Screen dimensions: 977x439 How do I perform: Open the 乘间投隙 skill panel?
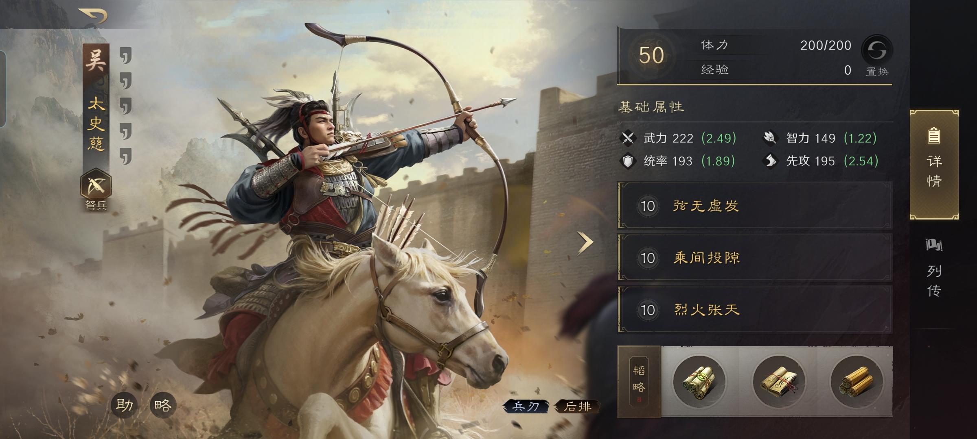tap(755, 258)
